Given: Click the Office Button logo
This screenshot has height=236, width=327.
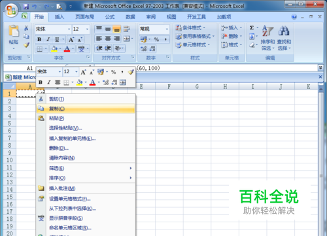Looking at the screenshot, I should click(11, 10).
